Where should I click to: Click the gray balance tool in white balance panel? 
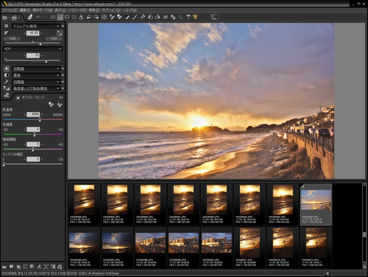[51, 104]
